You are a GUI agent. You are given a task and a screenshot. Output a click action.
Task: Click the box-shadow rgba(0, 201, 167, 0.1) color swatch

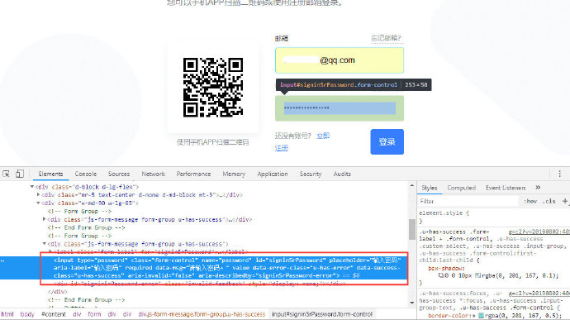(477, 275)
